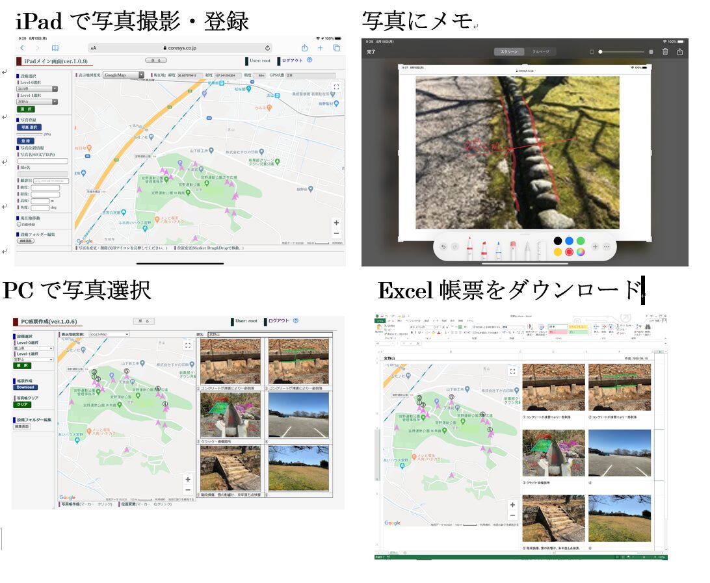Tap 完了 to finish markup editing
Screen dimensions: 710x583
371,52
